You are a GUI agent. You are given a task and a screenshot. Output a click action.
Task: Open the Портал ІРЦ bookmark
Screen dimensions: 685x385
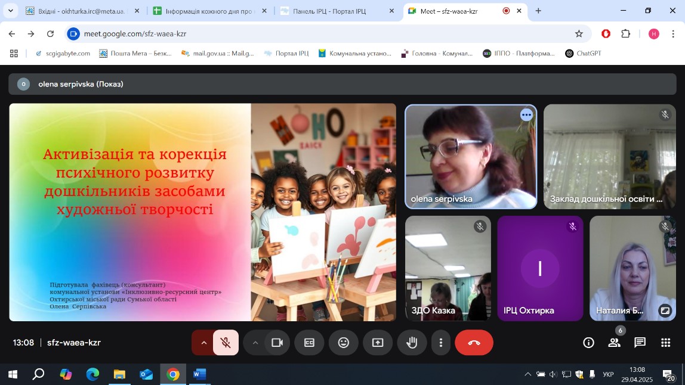(x=286, y=53)
